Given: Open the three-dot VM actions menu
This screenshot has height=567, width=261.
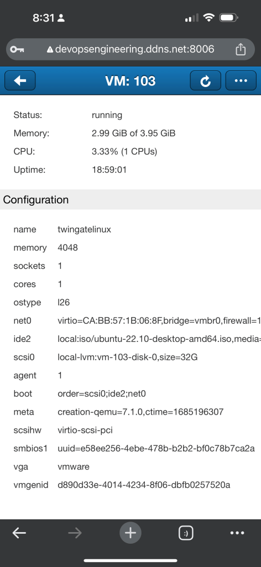Looking at the screenshot, I should click(241, 80).
